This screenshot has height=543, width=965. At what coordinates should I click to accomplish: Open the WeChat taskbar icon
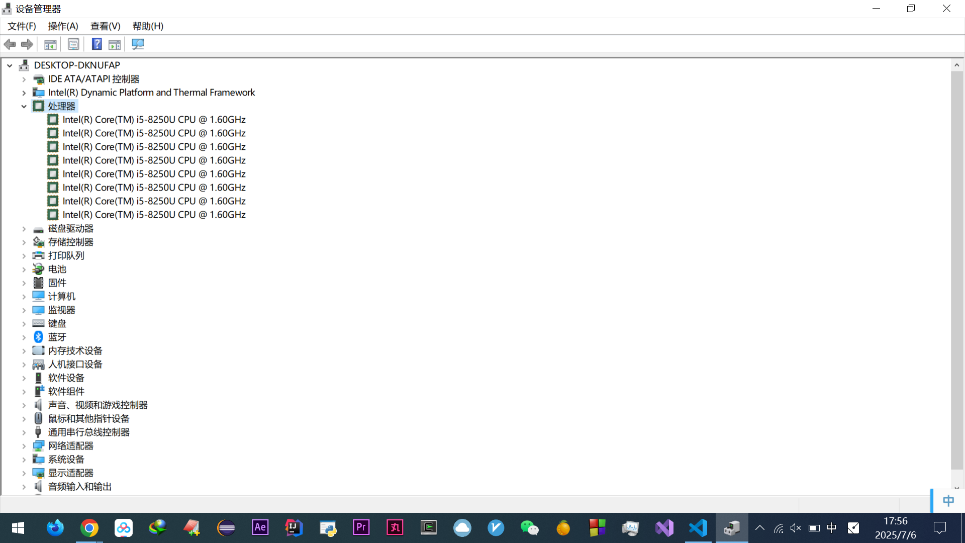[x=529, y=528]
